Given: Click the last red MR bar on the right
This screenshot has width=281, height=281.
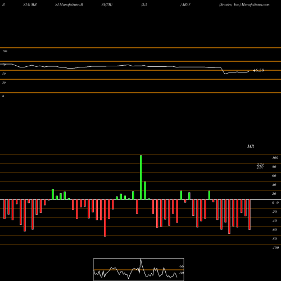Looking at the screenshot, I should [250, 215].
